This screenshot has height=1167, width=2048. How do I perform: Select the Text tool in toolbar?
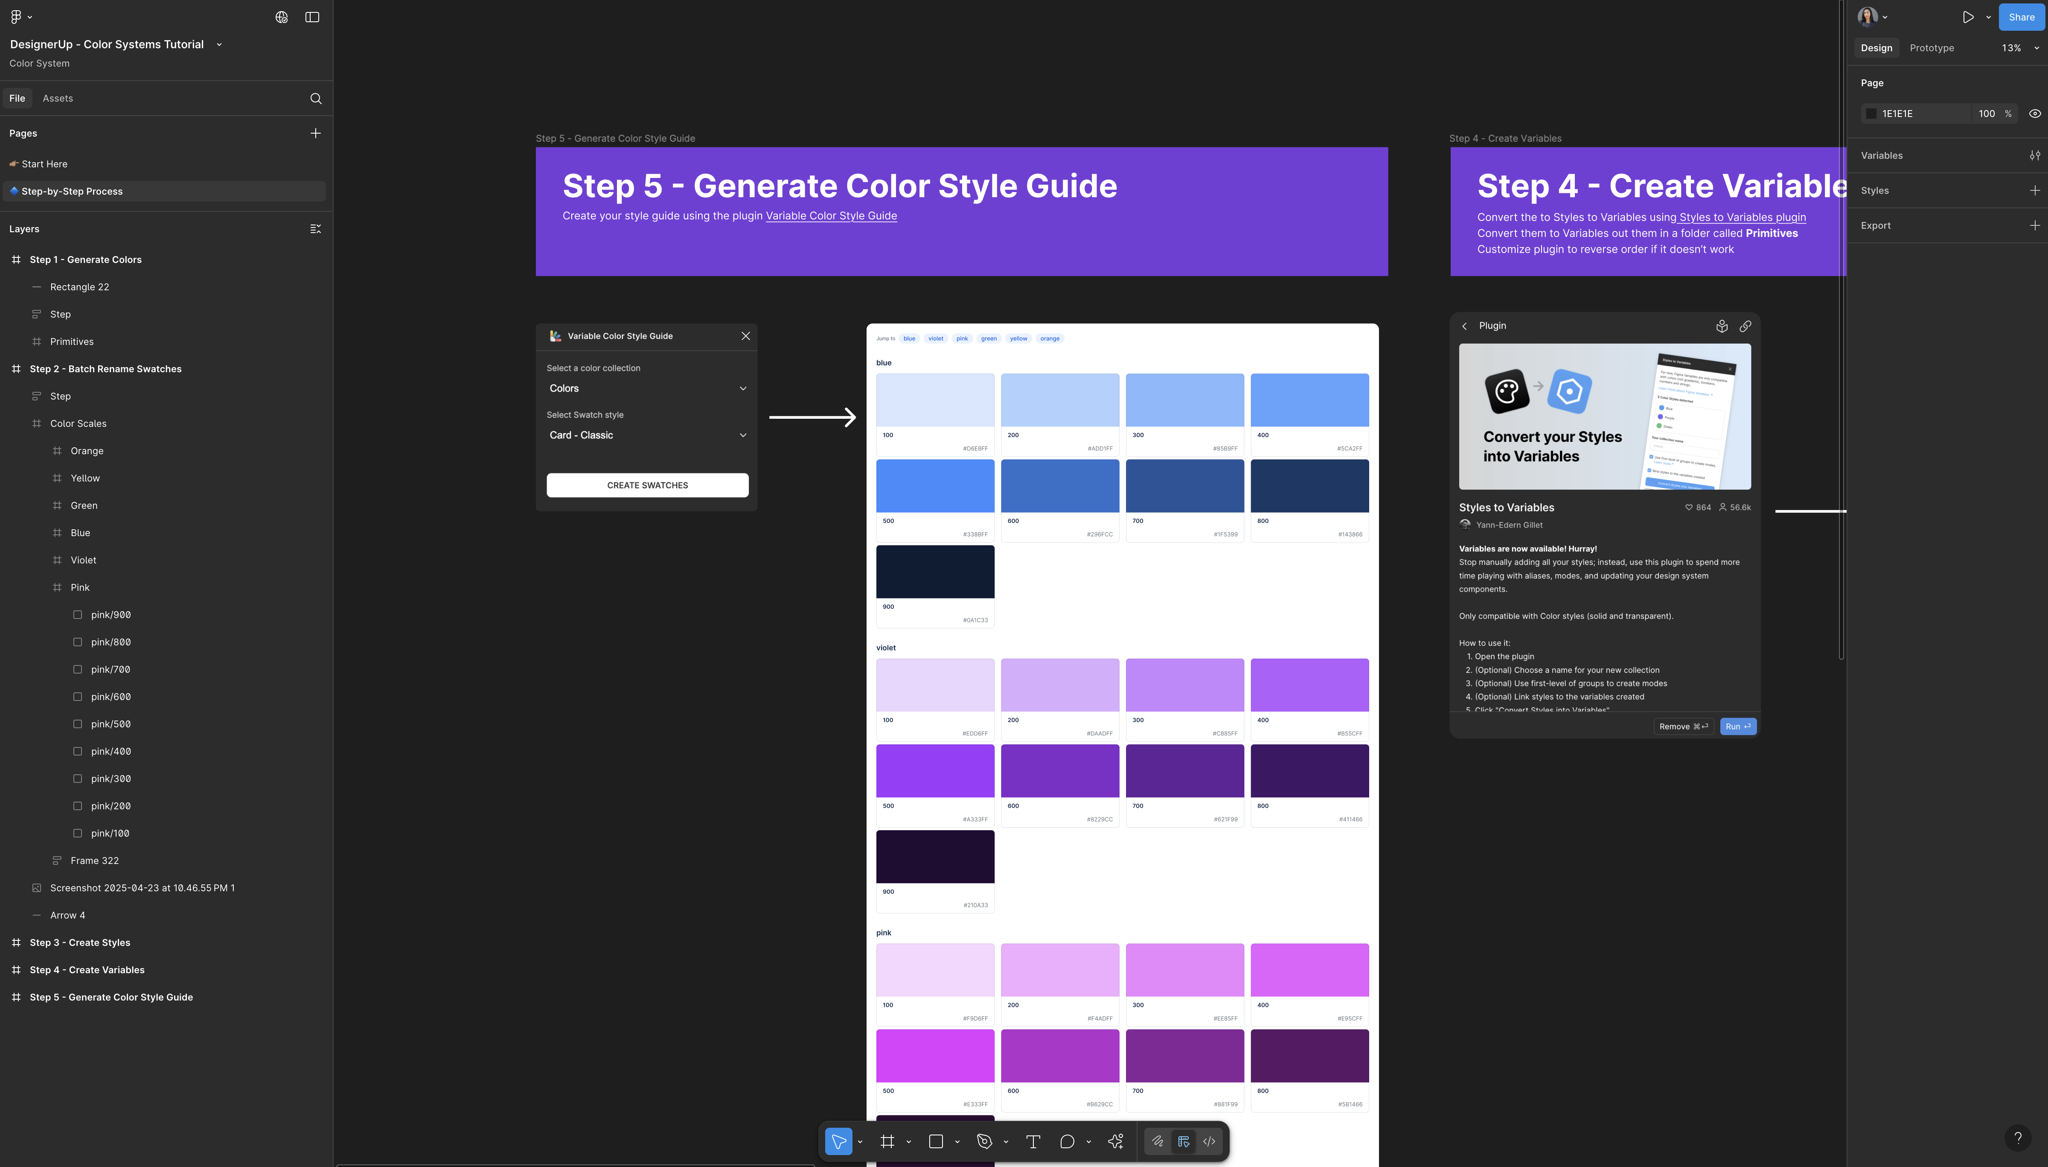(x=1033, y=1141)
